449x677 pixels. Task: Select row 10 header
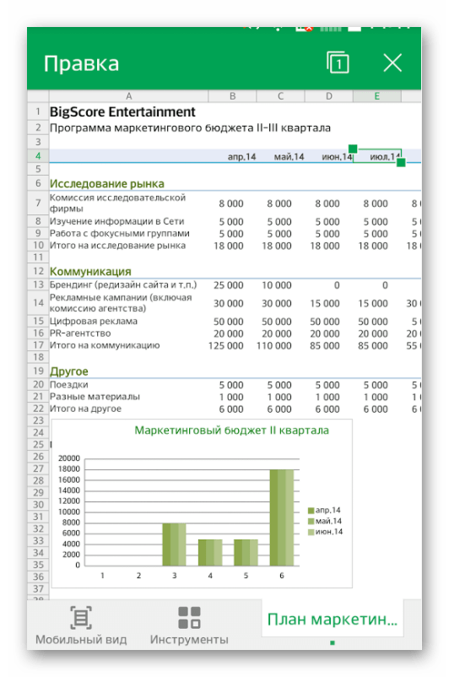[x=38, y=246]
